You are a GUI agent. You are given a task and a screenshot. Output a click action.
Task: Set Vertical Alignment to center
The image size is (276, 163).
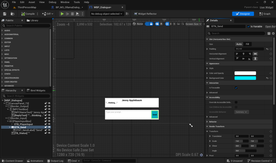pyautogui.click(x=244, y=59)
